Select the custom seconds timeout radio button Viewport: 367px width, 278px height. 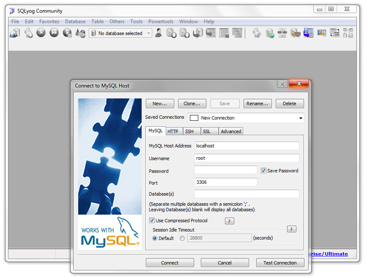(x=182, y=238)
